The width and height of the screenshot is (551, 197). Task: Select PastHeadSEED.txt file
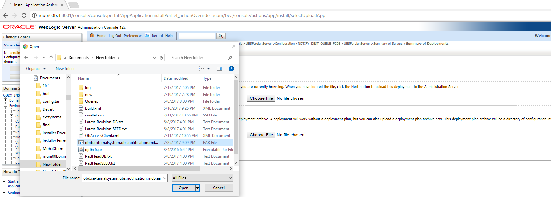[100, 163]
